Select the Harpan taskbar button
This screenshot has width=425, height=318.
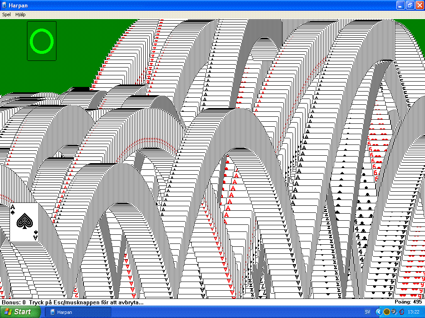tap(78, 312)
